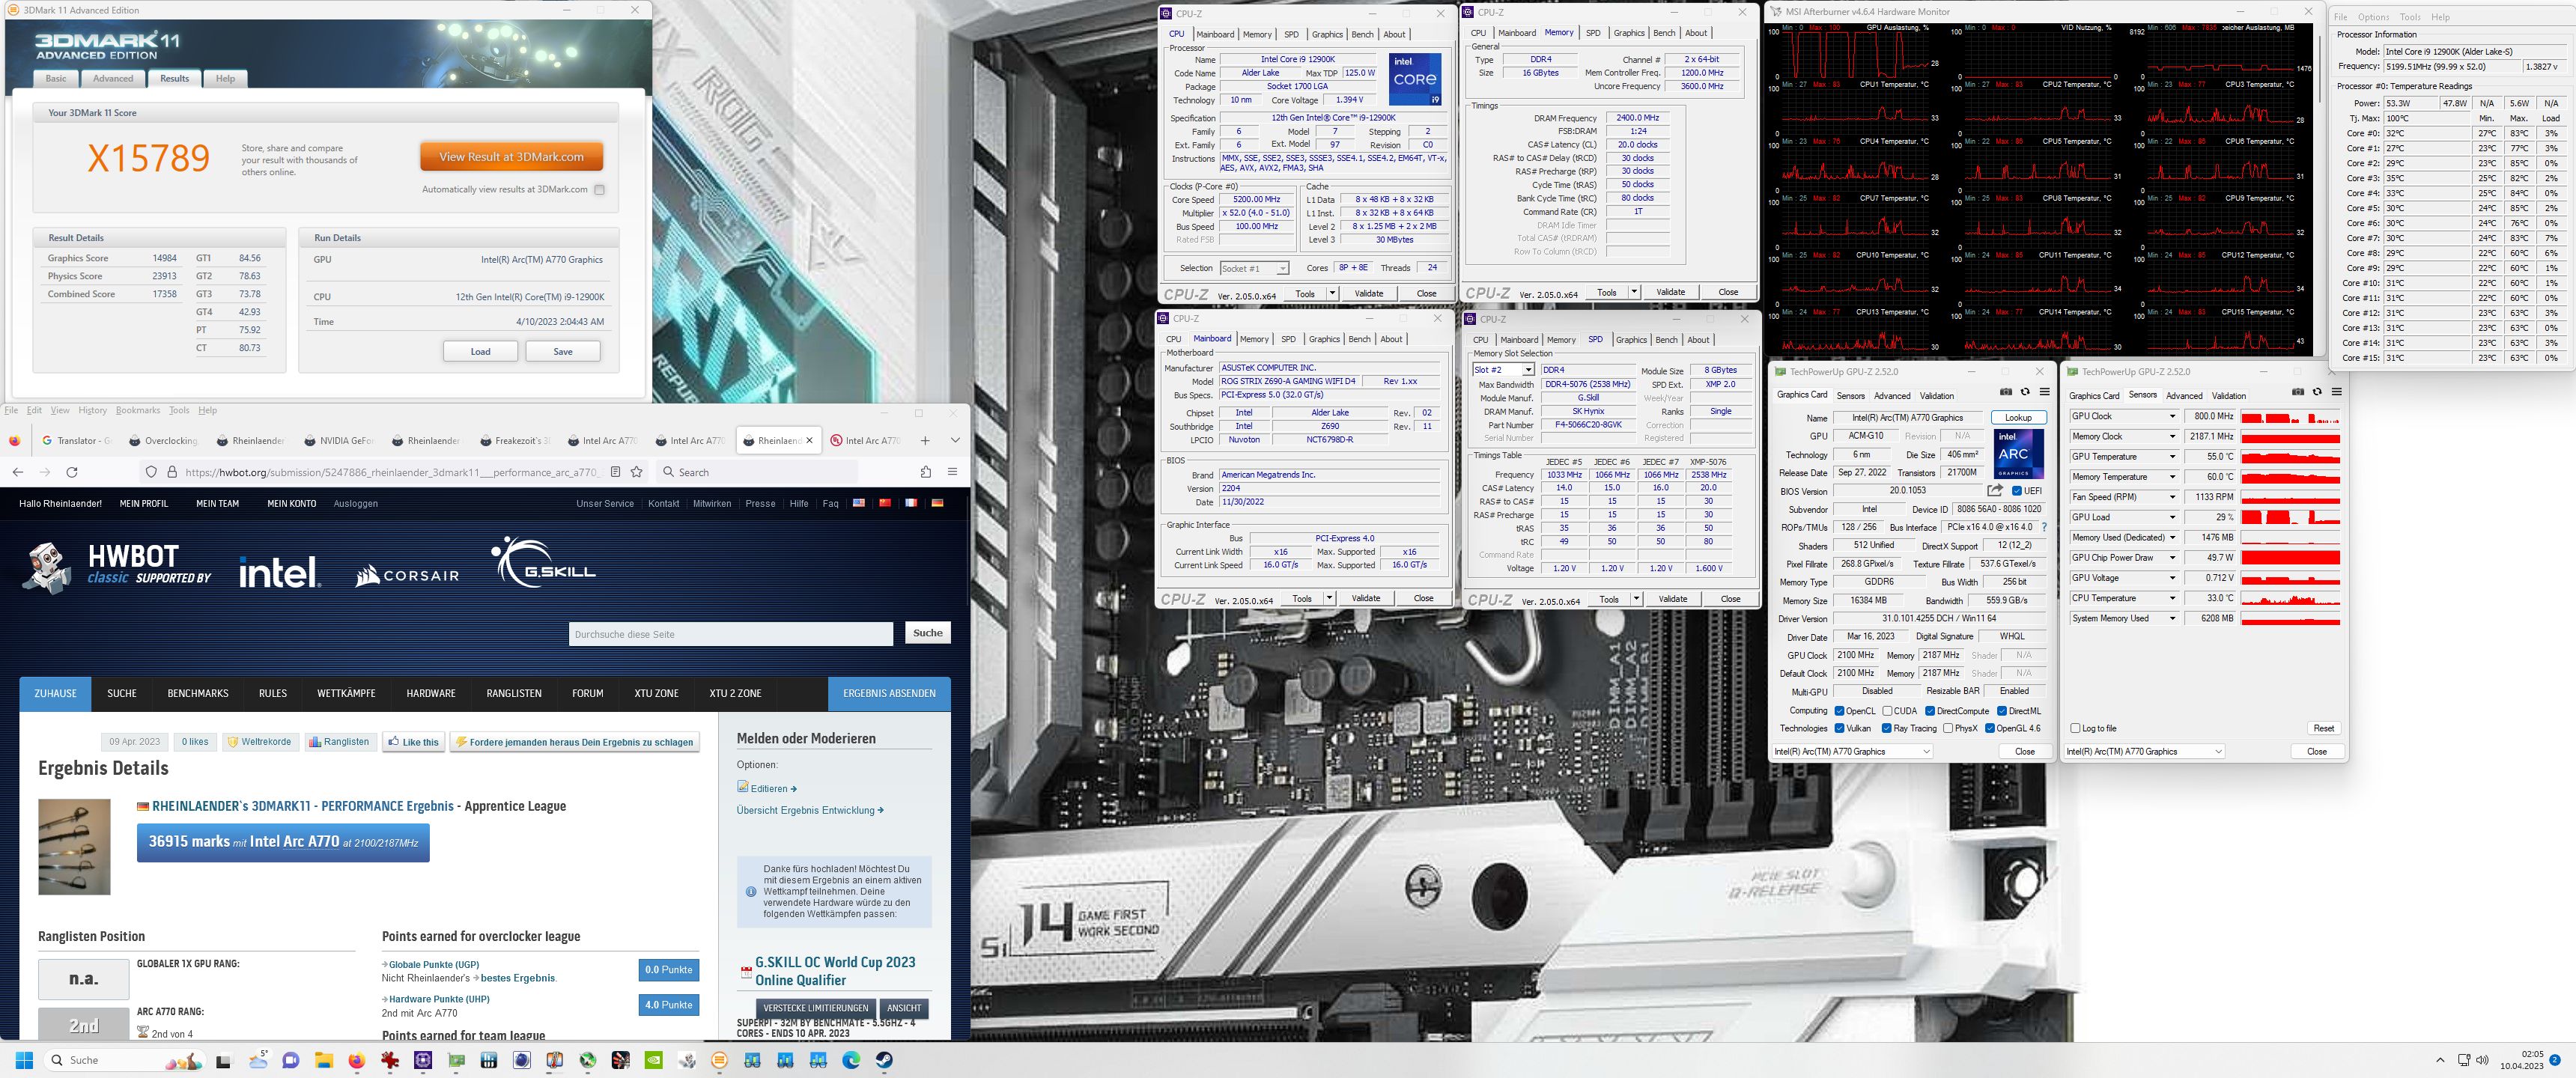Open GPU-Z Sensors window hamburger menu
This screenshot has height=1078, width=2576.
click(2336, 392)
